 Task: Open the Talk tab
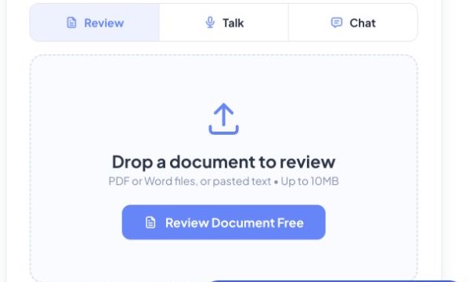[x=224, y=23]
